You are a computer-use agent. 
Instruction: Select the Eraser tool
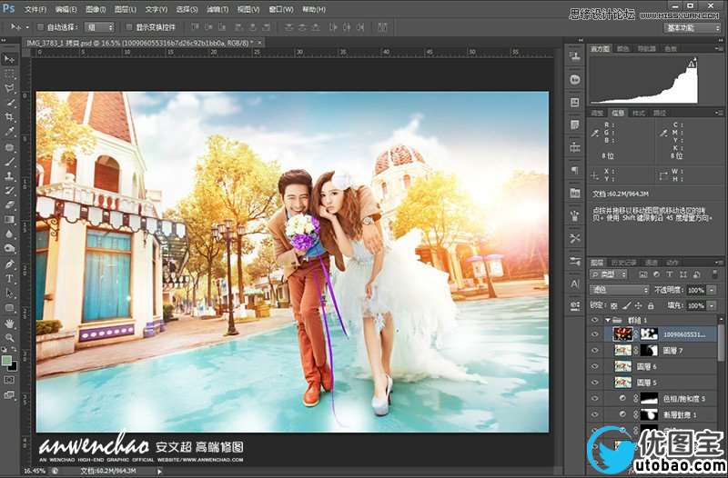coord(9,205)
